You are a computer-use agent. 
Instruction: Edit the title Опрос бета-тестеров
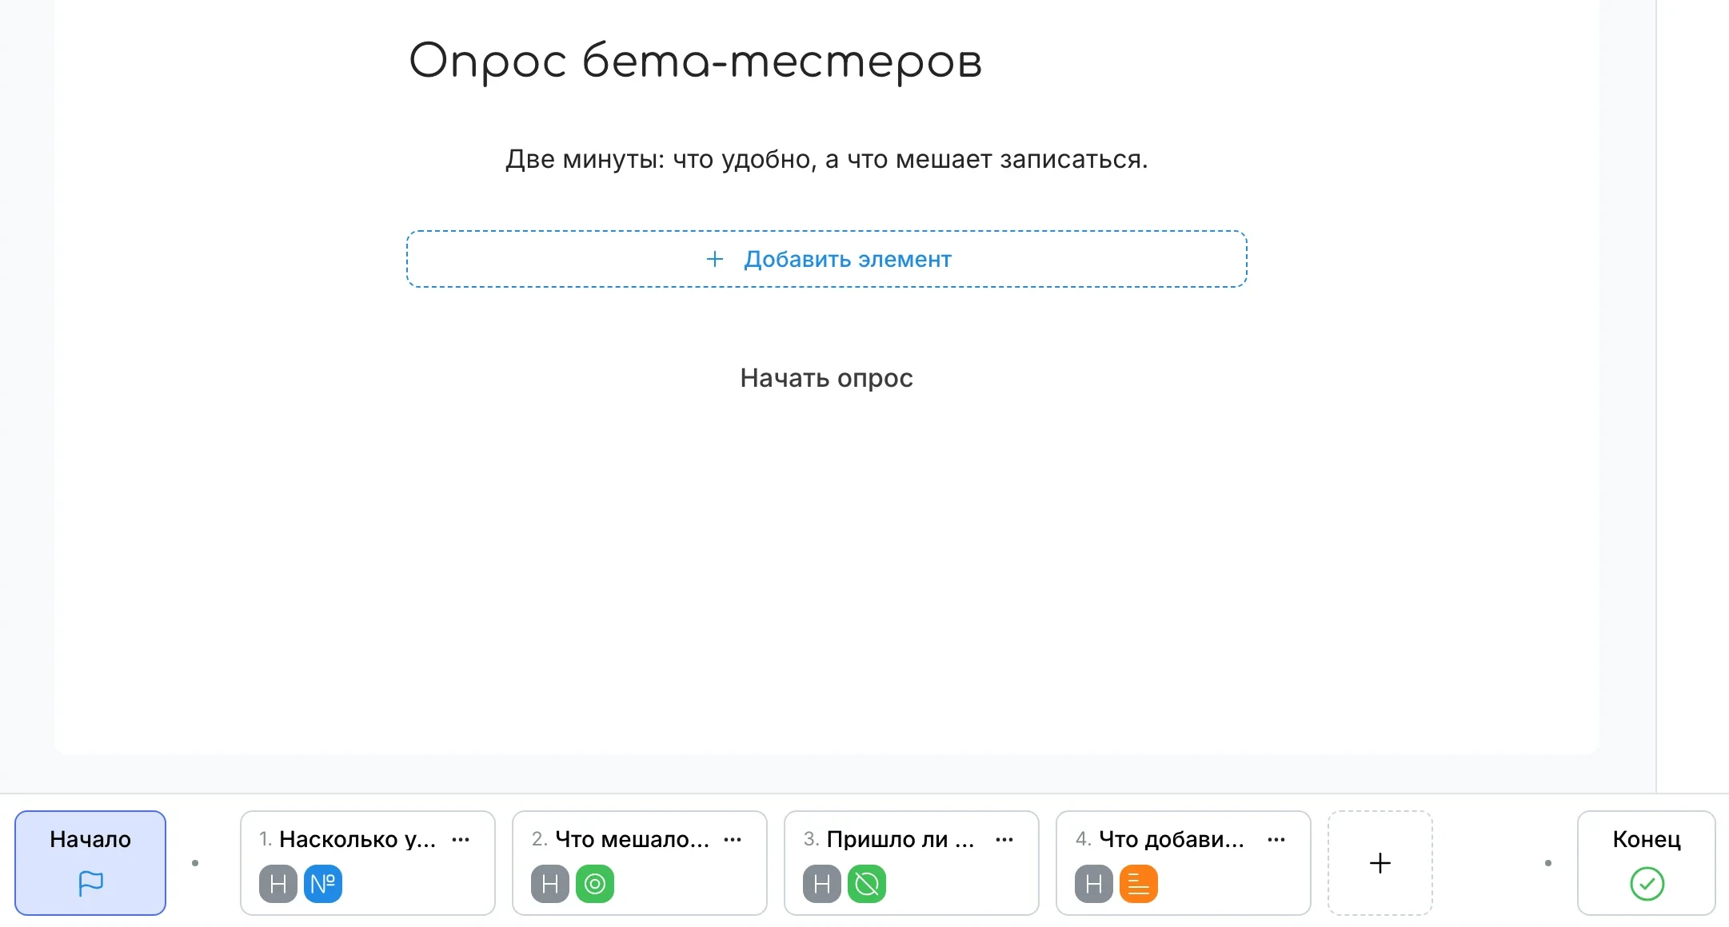click(x=696, y=61)
